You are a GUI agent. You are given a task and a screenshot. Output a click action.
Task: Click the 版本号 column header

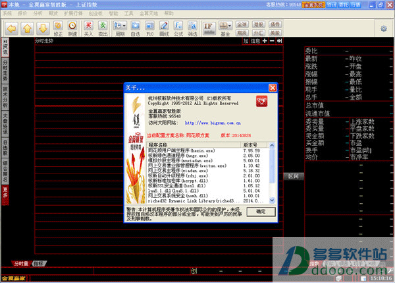pyautogui.click(x=254, y=145)
